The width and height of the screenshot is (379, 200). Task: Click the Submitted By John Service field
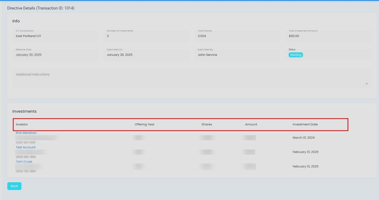237,55
